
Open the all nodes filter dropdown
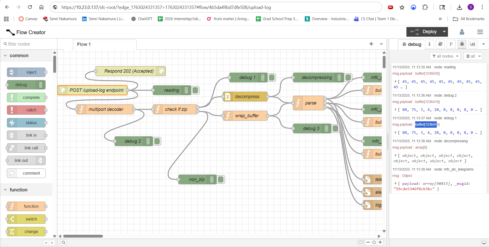click(445, 56)
